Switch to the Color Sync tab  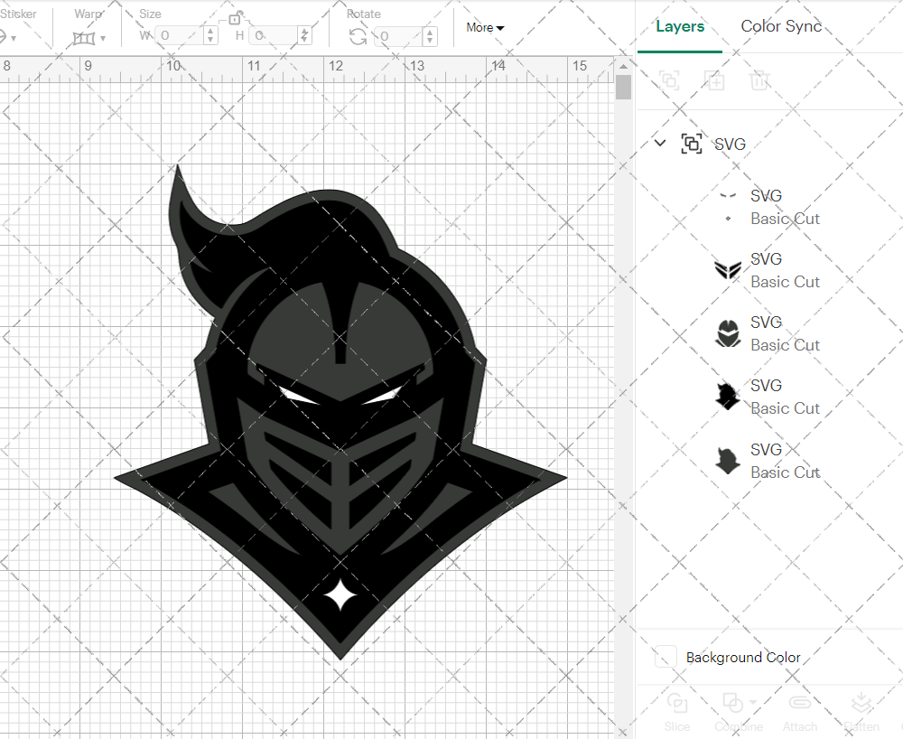tap(781, 26)
